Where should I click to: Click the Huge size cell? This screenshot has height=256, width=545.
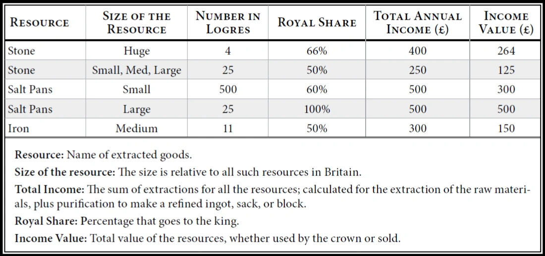point(137,51)
